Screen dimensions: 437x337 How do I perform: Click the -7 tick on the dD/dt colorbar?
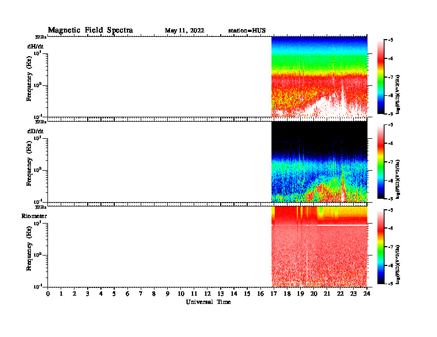pyautogui.click(x=391, y=162)
